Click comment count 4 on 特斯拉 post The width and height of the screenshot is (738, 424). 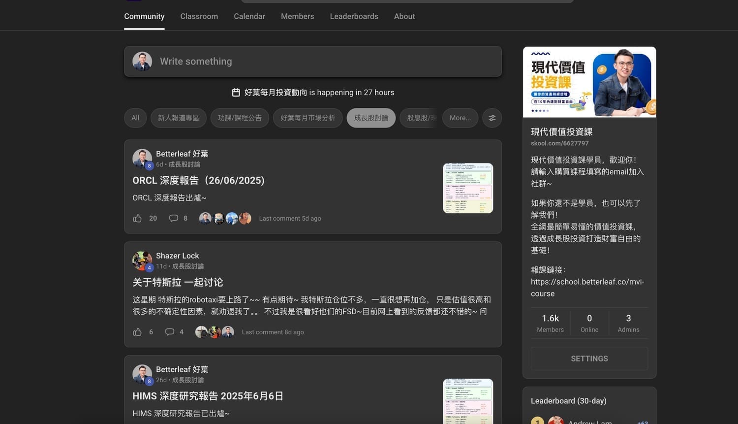coord(182,332)
